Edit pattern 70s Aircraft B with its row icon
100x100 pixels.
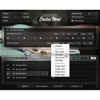38,69
